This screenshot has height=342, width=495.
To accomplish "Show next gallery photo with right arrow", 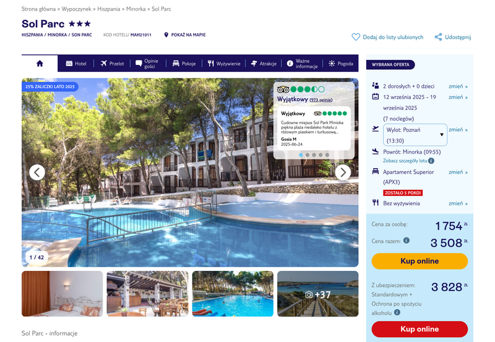I will [343, 173].
